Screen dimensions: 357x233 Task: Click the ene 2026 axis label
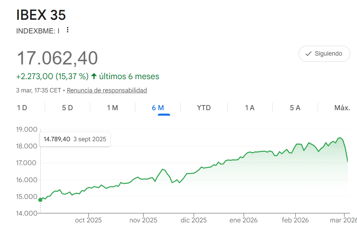pos(244,220)
